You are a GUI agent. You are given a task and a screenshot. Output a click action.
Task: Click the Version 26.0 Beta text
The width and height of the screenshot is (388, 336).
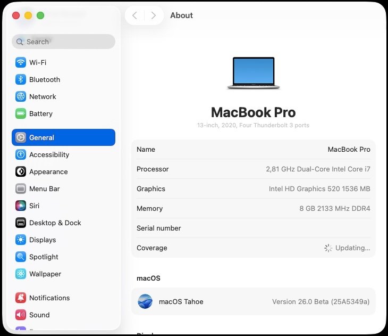click(320, 301)
